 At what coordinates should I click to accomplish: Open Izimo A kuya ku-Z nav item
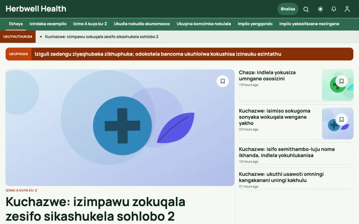pyautogui.click(x=90, y=24)
